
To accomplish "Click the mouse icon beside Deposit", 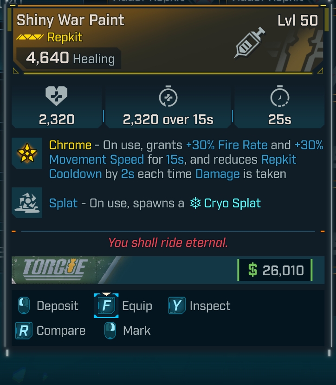I will point(24,306).
